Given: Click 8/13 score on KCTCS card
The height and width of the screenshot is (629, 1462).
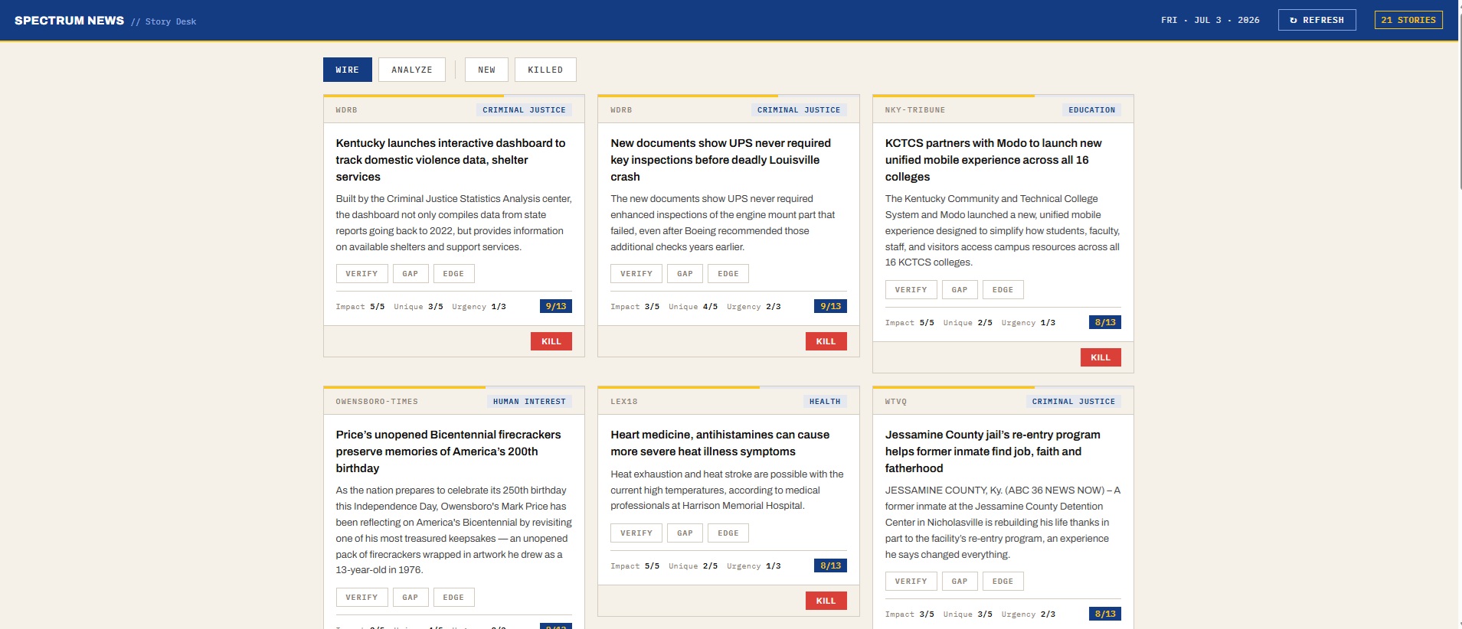Looking at the screenshot, I should point(1105,322).
